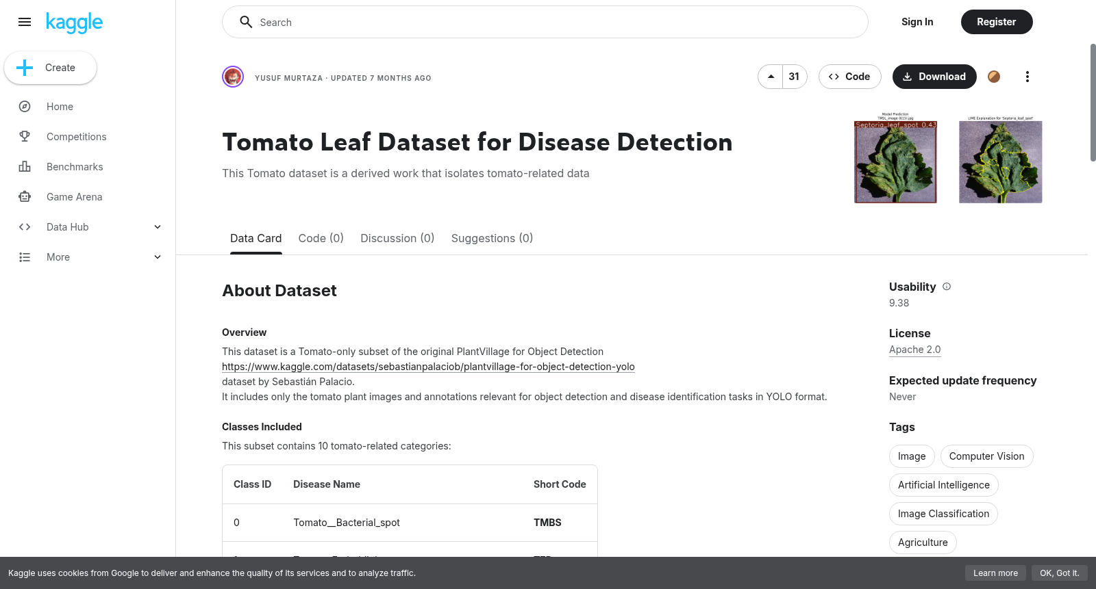The height and width of the screenshot is (589, 1096).
Task: Click the Never update frequency value
Action: click(x=902, y=397)
